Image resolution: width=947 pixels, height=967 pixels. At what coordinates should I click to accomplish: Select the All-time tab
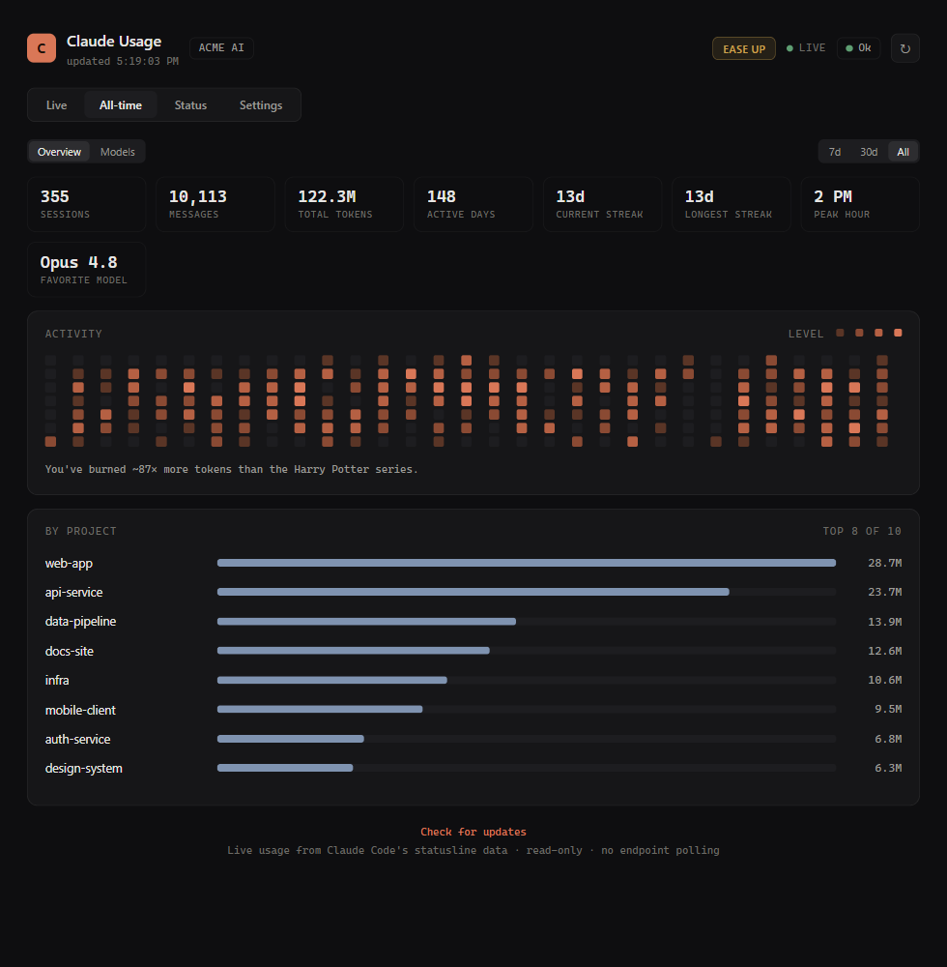click(121, 104)
